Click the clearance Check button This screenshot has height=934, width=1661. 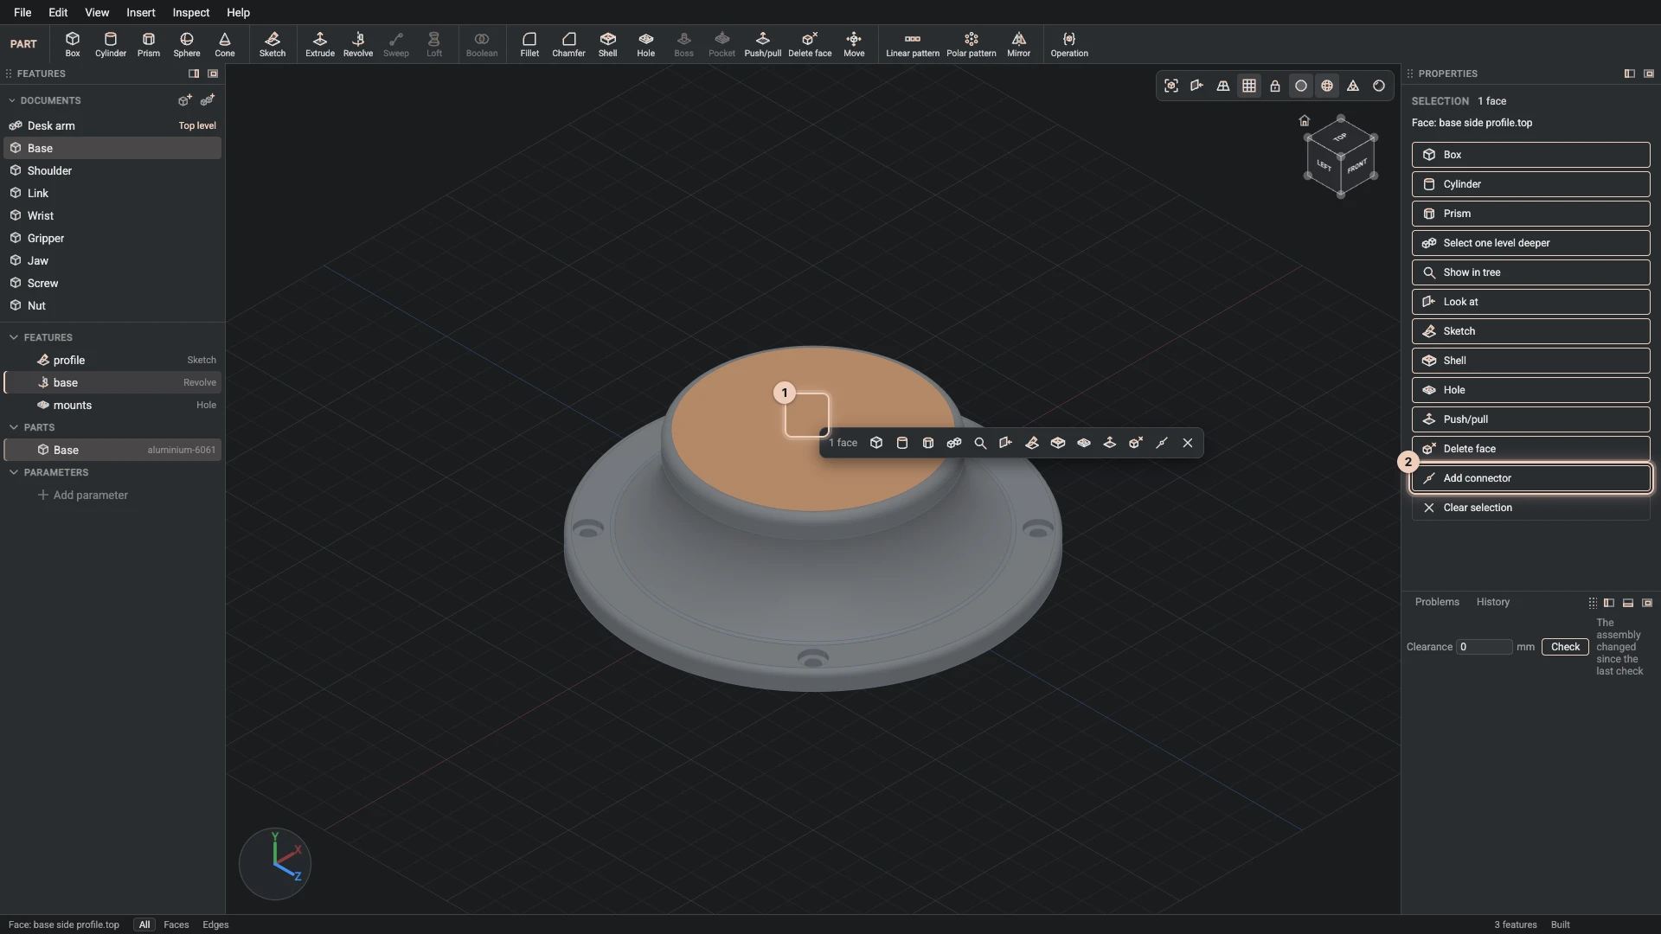coord(1565,647)
